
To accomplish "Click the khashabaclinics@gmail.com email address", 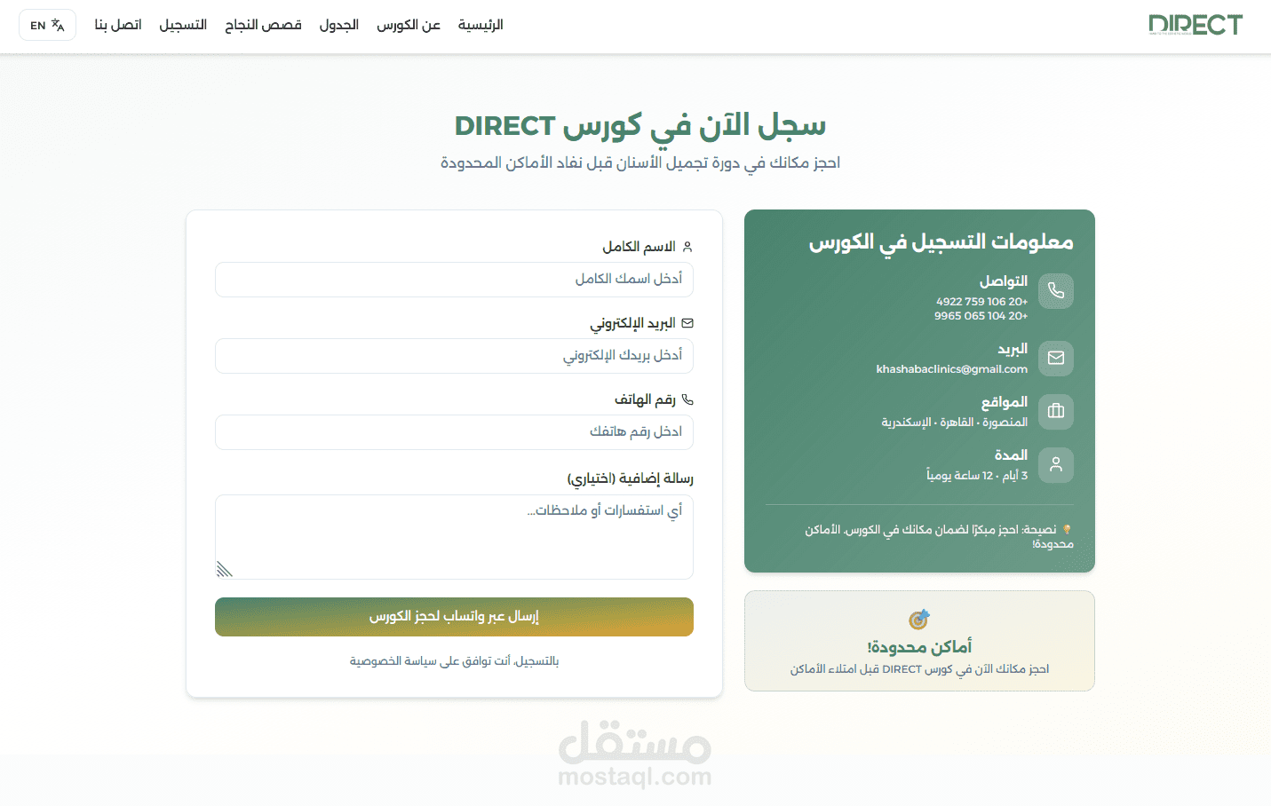I will (x=952, y=369).
